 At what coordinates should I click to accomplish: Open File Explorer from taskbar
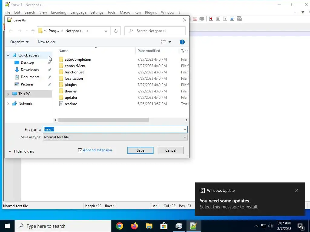click(x=149, y=226)
